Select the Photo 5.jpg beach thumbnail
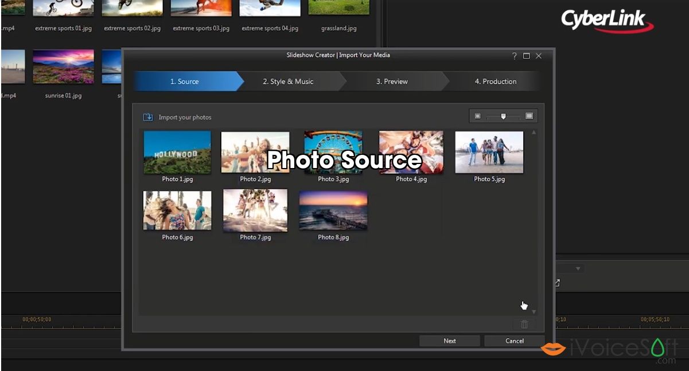Image resolution: width=689 pixels, height=371 pixels. 489,152
